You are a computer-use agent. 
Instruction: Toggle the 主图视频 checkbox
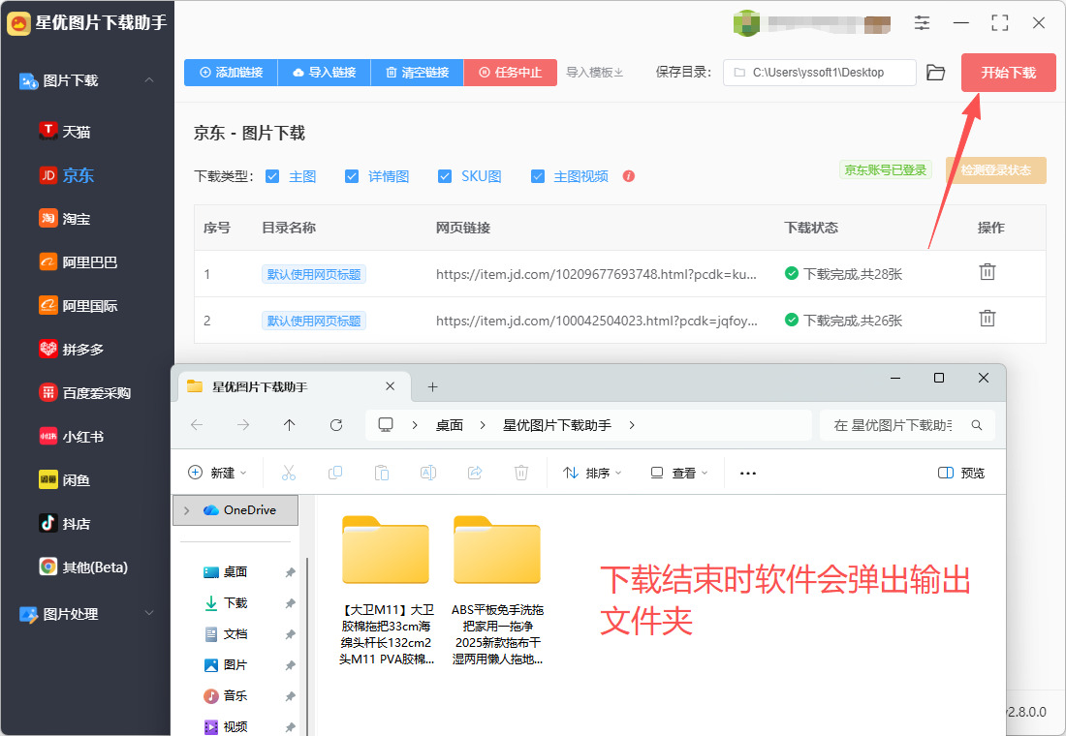538,176
